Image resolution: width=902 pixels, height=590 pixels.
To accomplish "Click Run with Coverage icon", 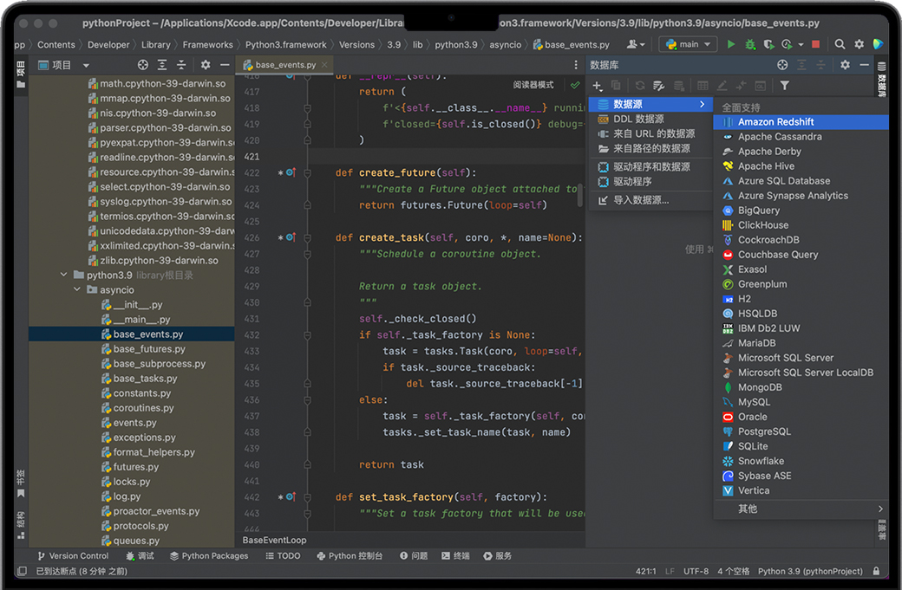I will [x=768, y=44].
